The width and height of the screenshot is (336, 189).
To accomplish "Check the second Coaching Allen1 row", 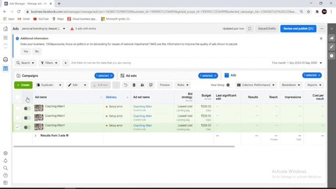I will click(x=17, y=118).
